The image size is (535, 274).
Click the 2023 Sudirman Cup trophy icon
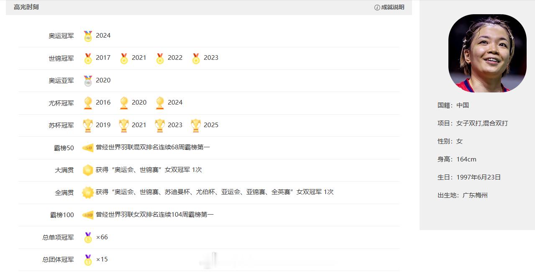pyautogui.click(x=160, y=125)
